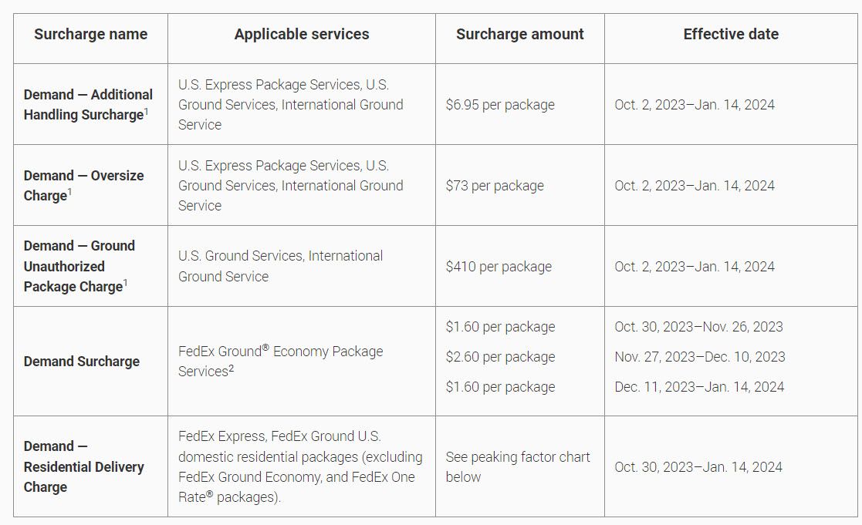Click "See peaking factor chart below" text

point(518,466)
